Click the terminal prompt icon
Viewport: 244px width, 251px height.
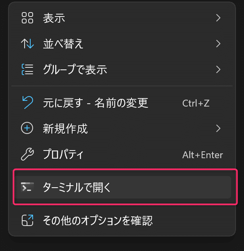pyautogui.click(x=27, y=187)
